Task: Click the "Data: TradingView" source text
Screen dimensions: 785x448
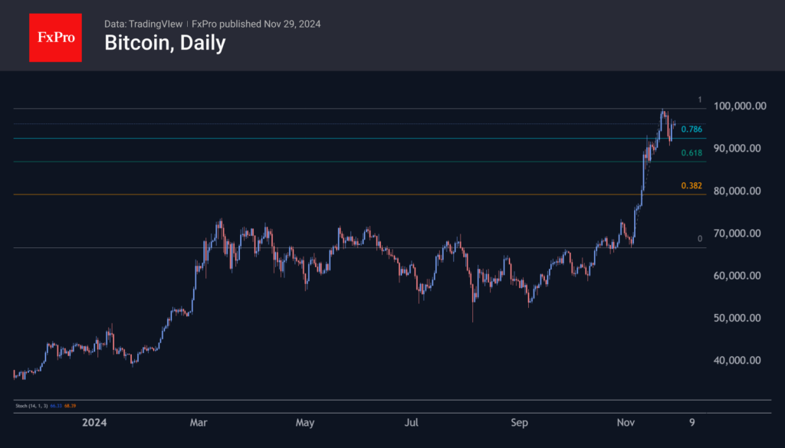Action: click(143, 24)
